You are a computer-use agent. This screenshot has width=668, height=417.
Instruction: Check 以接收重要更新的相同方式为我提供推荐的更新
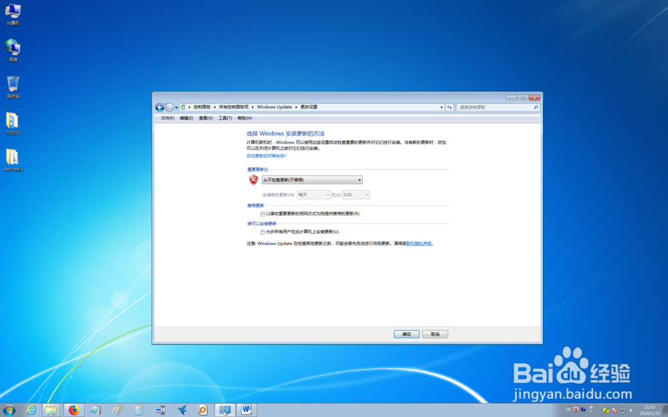tap(263, 214)
